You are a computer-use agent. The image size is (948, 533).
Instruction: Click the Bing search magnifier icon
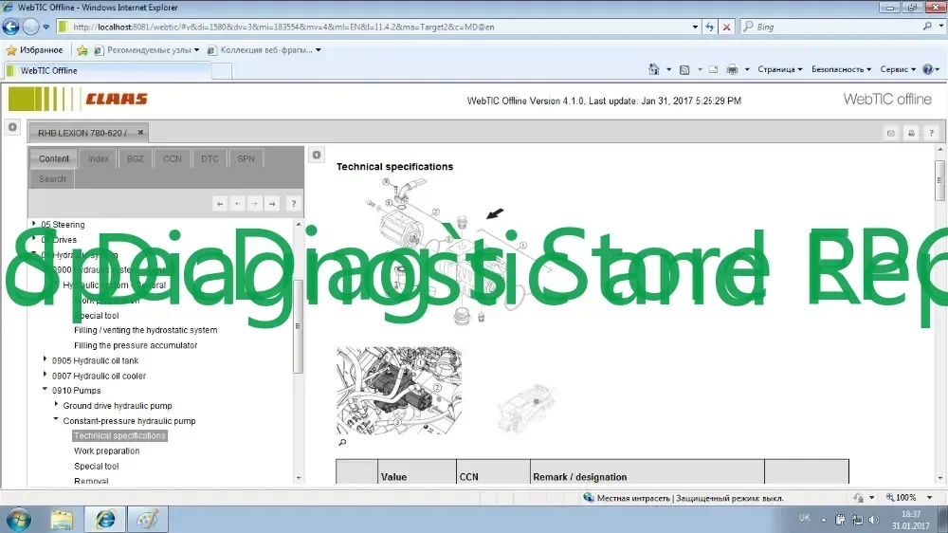(x=927, y=27)
